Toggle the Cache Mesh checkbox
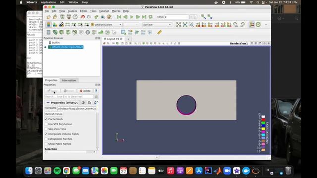The height and width of the screenshot is (178, 317). click(x=46, y=119)
